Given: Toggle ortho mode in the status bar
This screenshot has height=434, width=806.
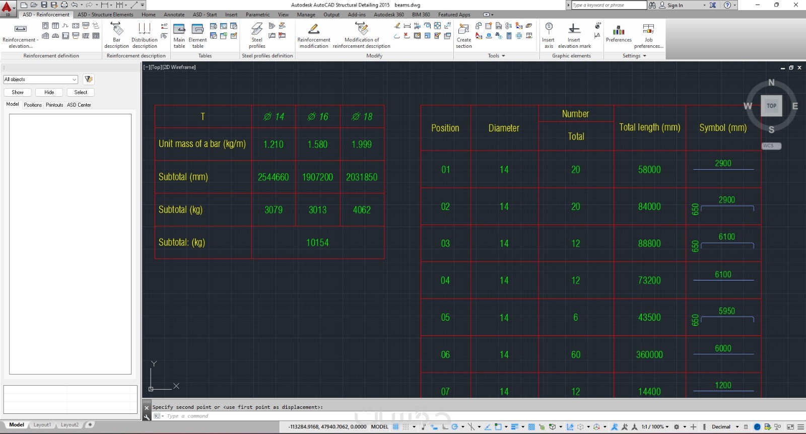Looking at the screenshot, I should [x=445, y=427].
